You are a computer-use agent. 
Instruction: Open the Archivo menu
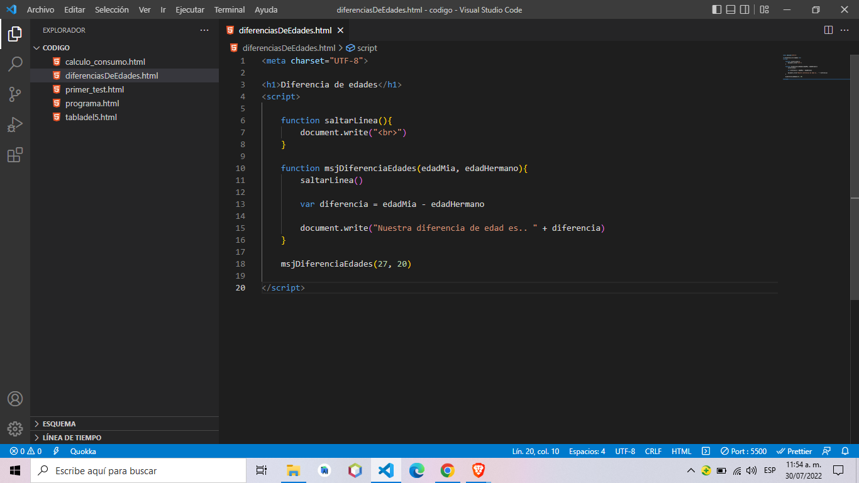40,9
